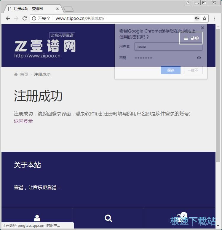Open the Chrome user profile button
The width and height of the screenshot is (222, 230).
pos(188,3)
